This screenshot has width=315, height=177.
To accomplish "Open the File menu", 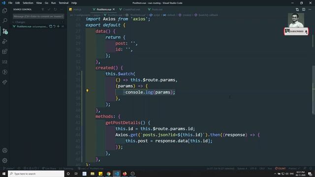I will [10, 3].
